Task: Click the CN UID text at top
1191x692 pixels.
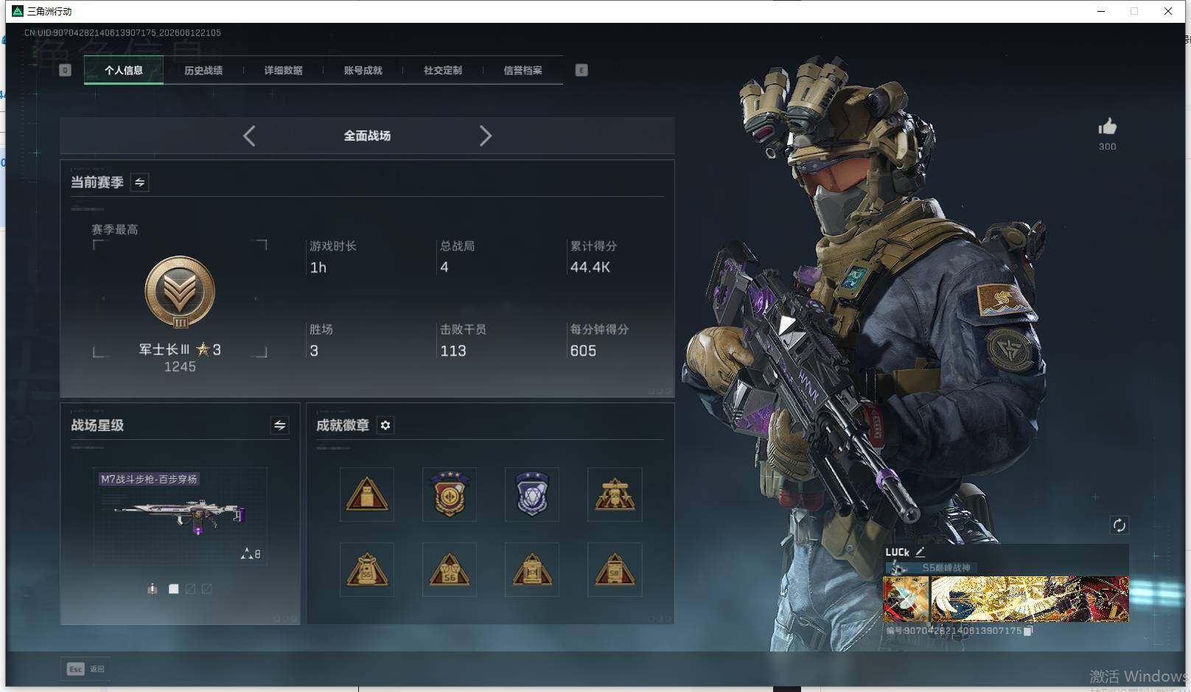Action: tap(122, 32)
